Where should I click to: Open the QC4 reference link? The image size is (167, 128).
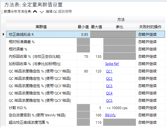tap(109, 93)
